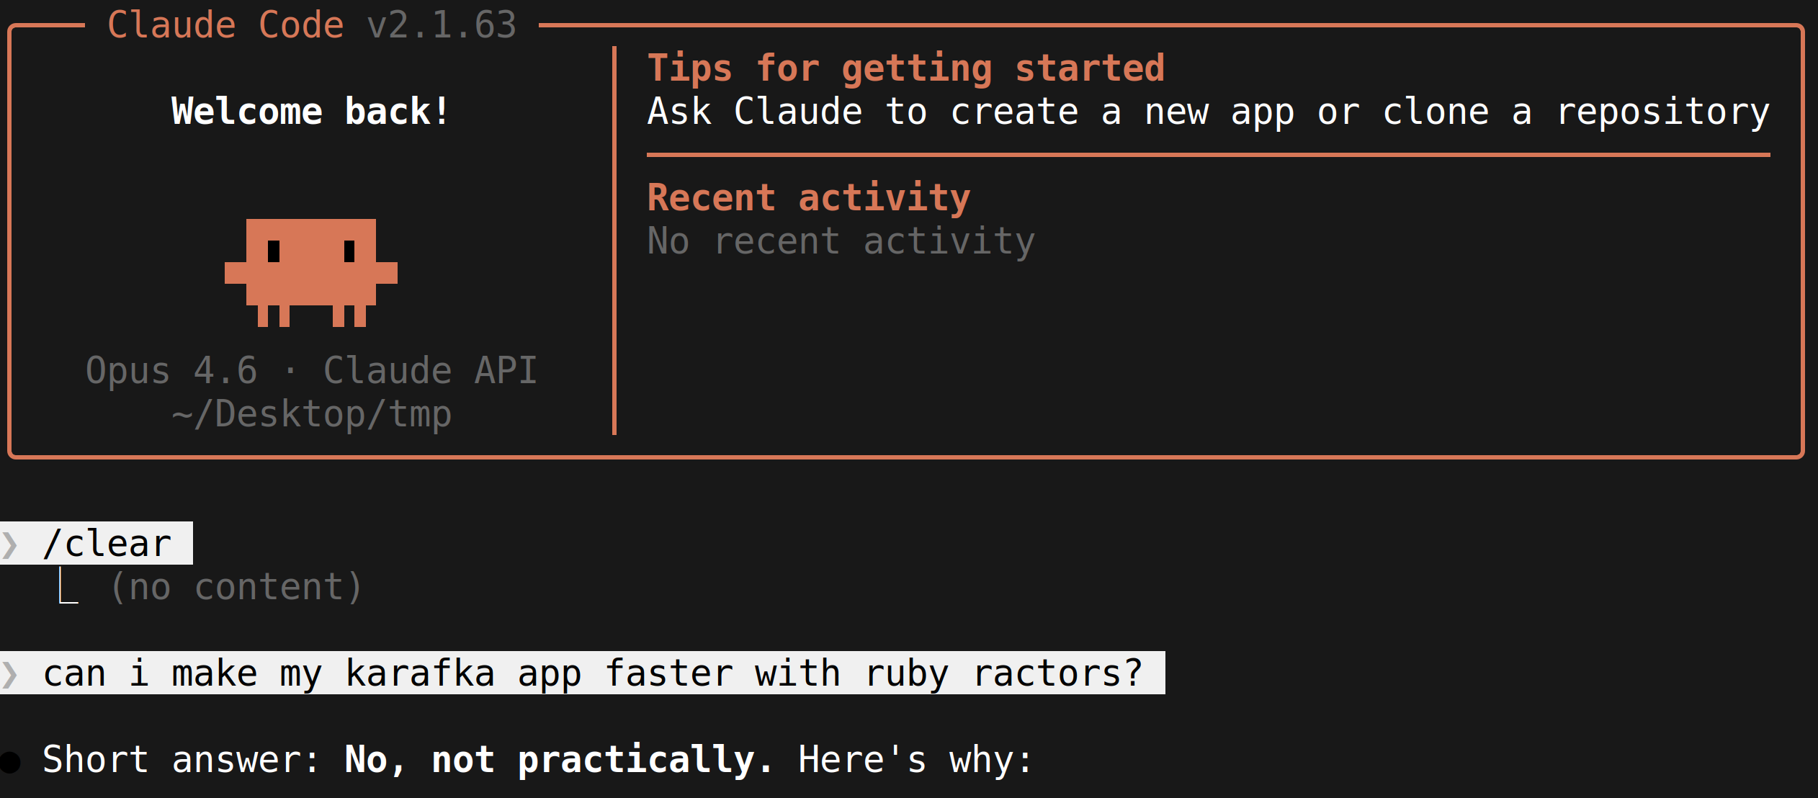Click the 'Claude Code' title text
Viewport: 1818px width, 798px height.
click(225, 25)
